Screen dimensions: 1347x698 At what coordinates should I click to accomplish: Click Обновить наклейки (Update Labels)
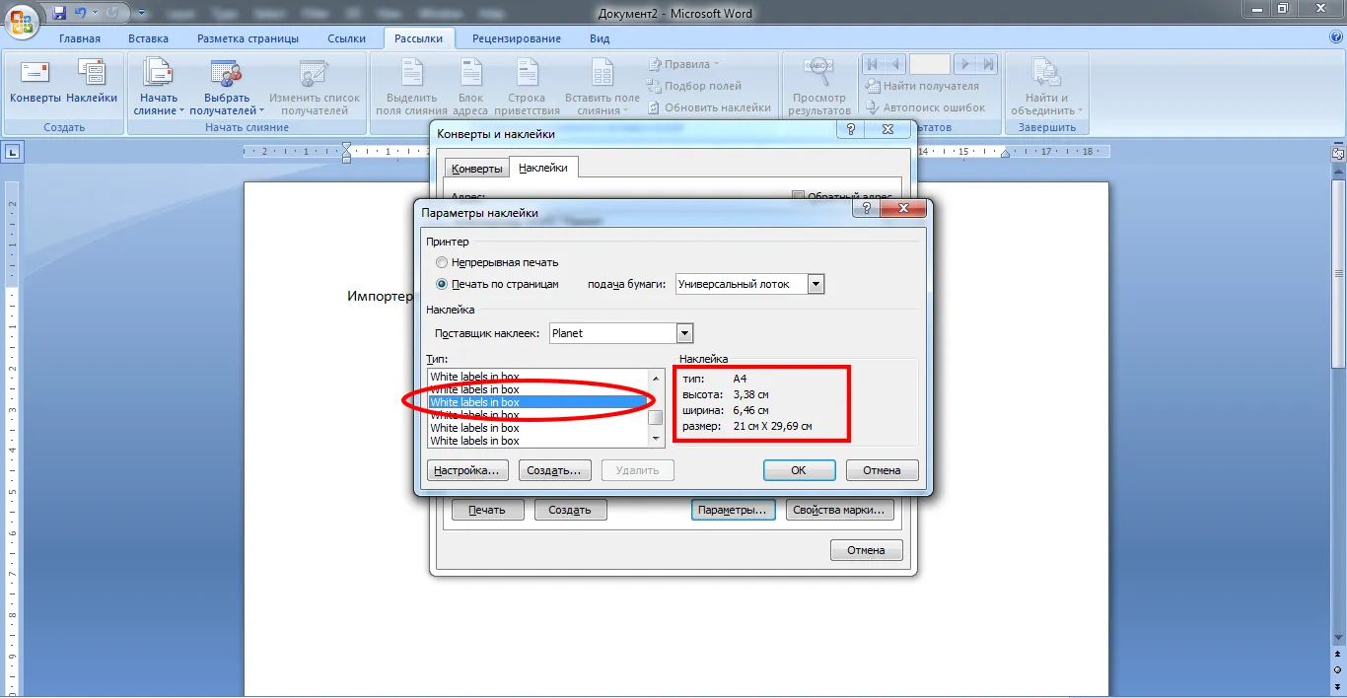point(709,107)
